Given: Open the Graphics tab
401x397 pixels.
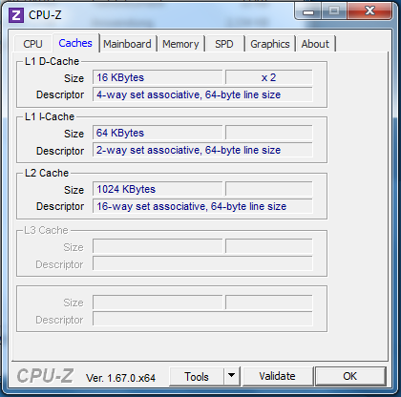Looking at the screenshot, I should point(270,44).
